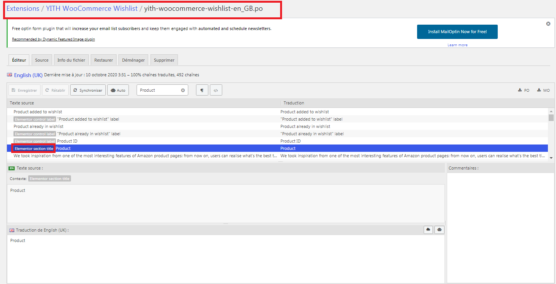
Task: Select row 'Product already in wishlist'
Action: 277,126
